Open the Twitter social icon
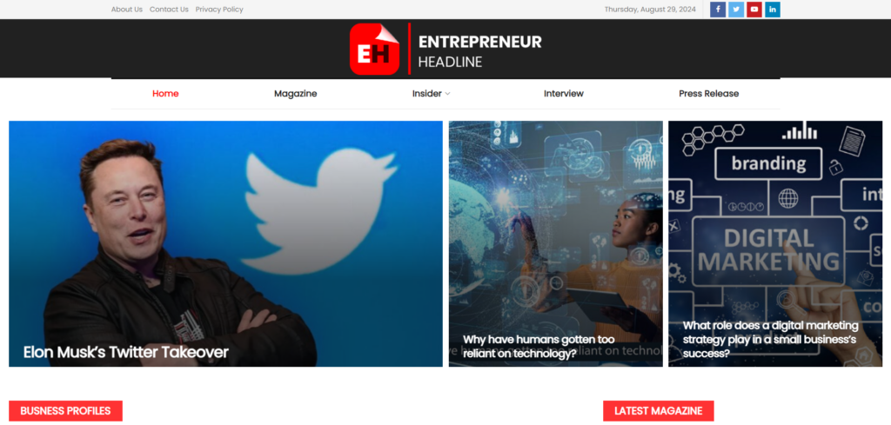The height and width of the screenshot is (425, 891). 736,10
